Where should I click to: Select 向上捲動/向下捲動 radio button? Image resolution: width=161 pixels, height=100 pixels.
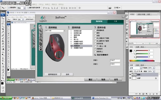(95, 38)
